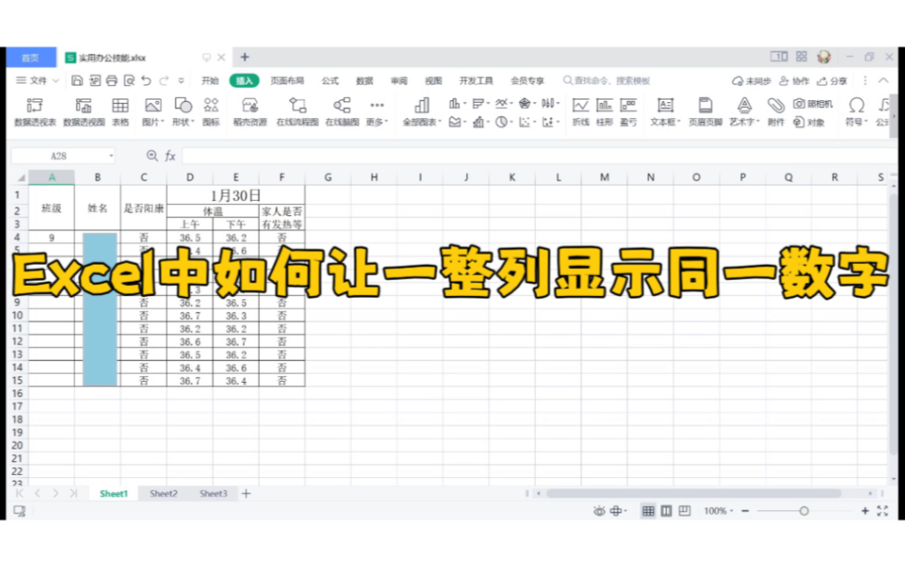Viewport: 905px width, 565px height.
Task: Click the 协作 collaborate button
Action: [x=794, y=81]
